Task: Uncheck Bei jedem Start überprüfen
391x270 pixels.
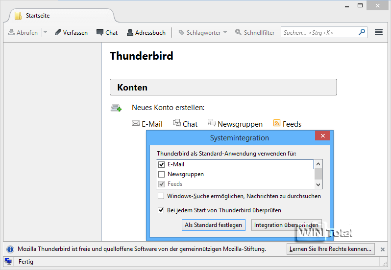Action: tap(161, 210)
